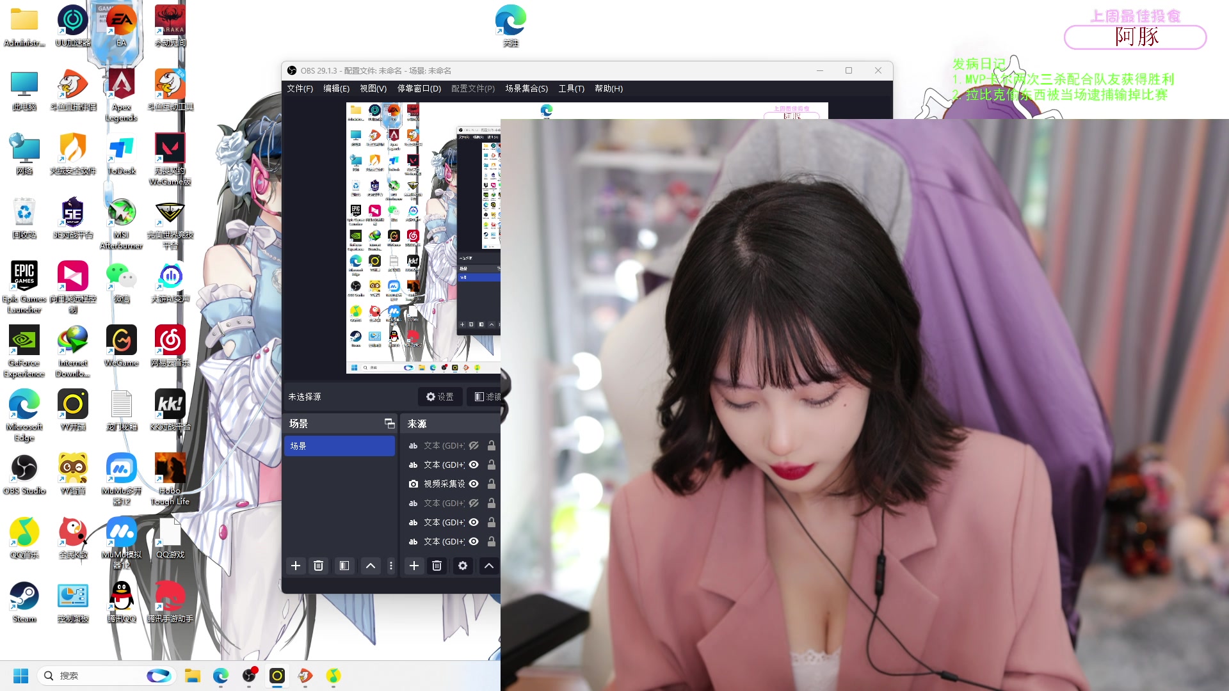The height and width of the screenshot is (691, 1229).
Task: Open the Windows Start menu
Action: click(x=20, y=676)
